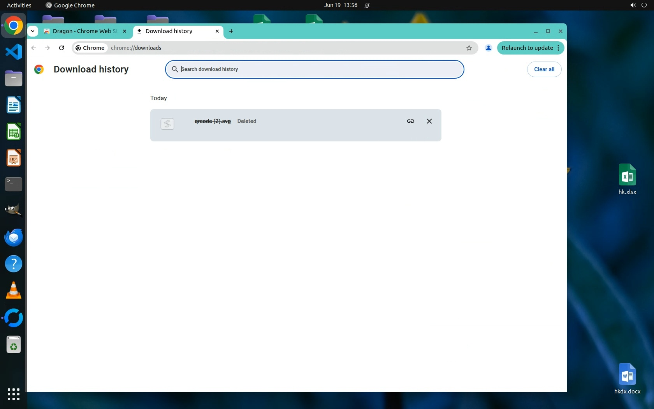Screen dimensions: 654x409
Task: Open system volume and power menu
Action: [638, 5]
